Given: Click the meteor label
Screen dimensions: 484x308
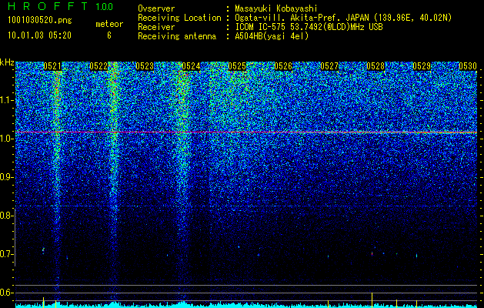Looking at the screenshot, I should 109,24.
